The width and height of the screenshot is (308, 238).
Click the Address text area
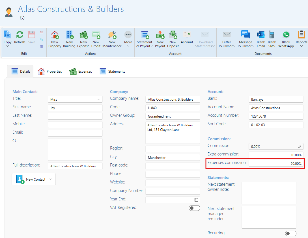click(x=173, y=133)
